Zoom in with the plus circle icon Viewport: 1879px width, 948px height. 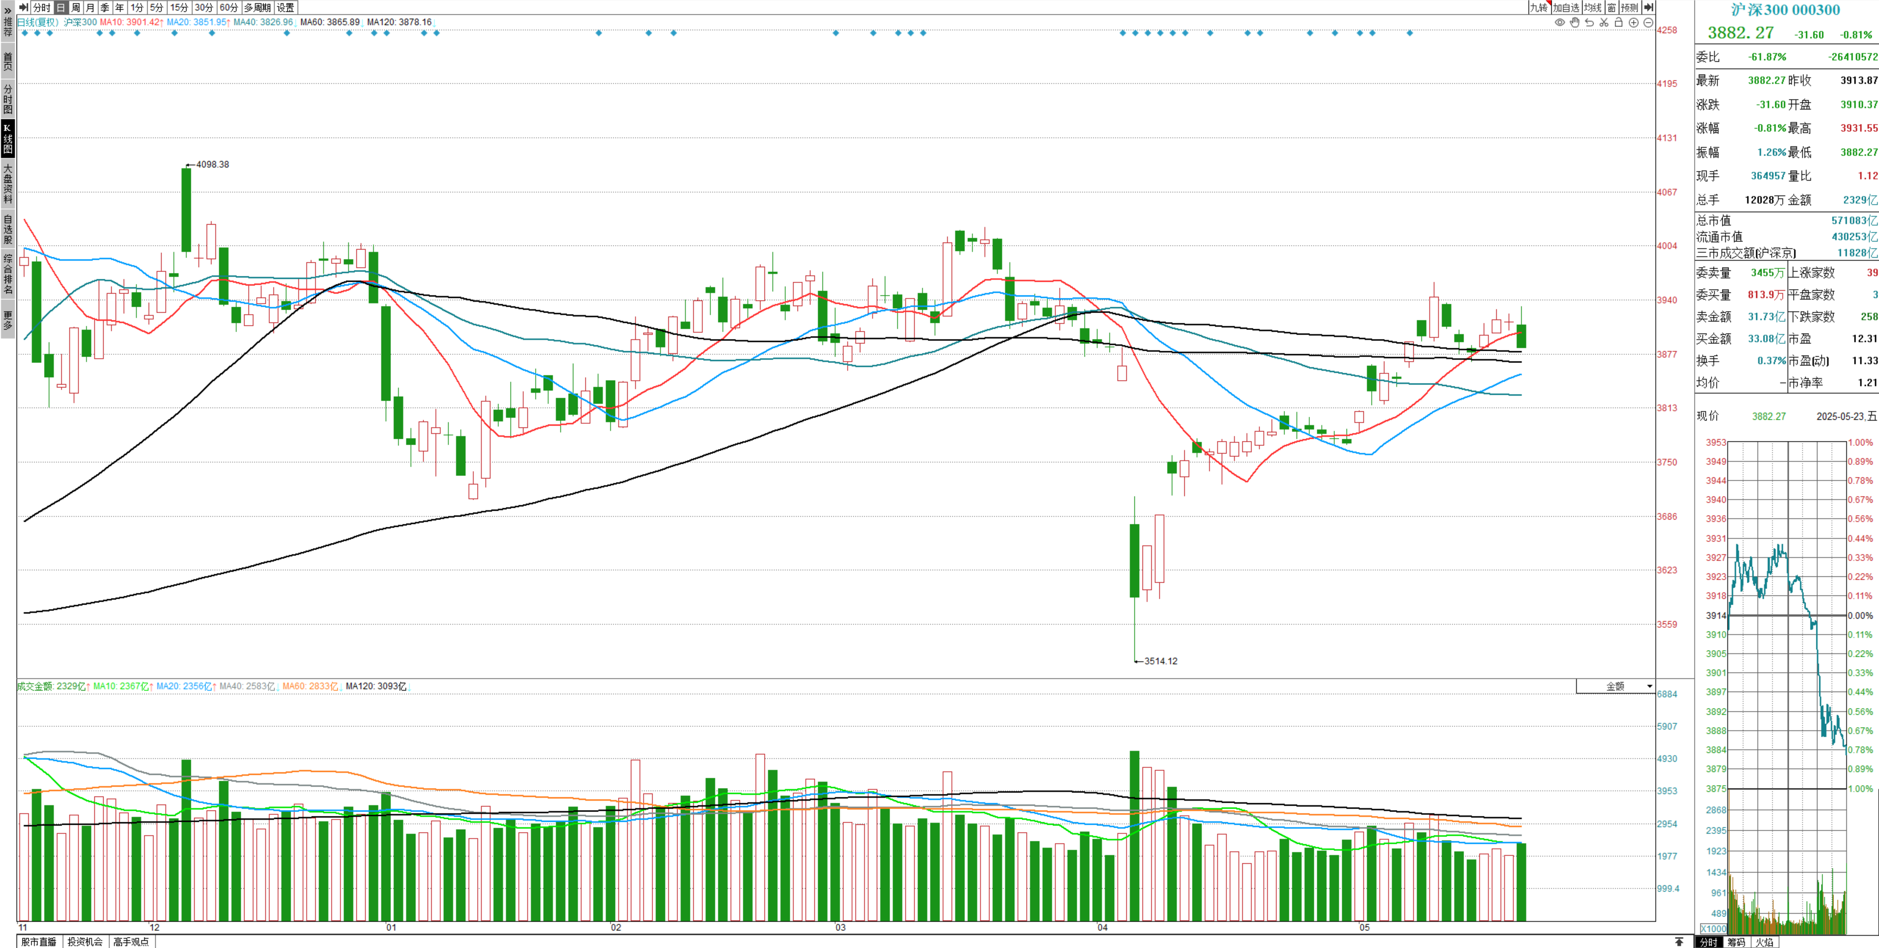[1634, 23]
